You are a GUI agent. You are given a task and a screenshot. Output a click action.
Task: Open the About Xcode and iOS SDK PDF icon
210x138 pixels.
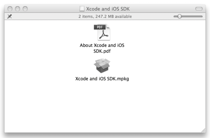pos(102,32)
